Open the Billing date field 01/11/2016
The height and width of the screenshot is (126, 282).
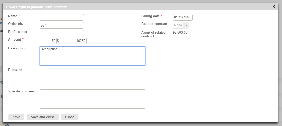point(183,17)
